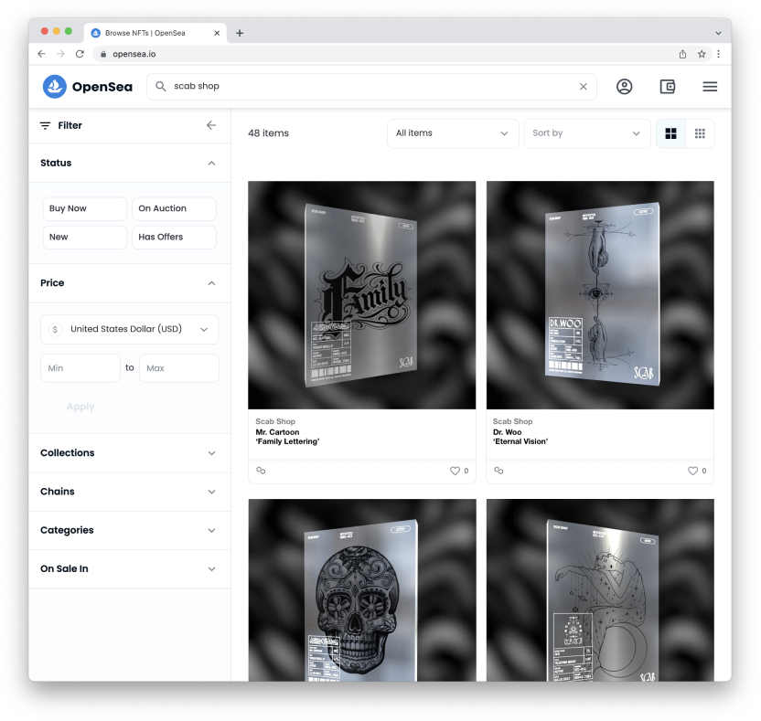Open Dr. Woo 'Eternal Vision' title
The image size is (761, 721).
(520, 437)
